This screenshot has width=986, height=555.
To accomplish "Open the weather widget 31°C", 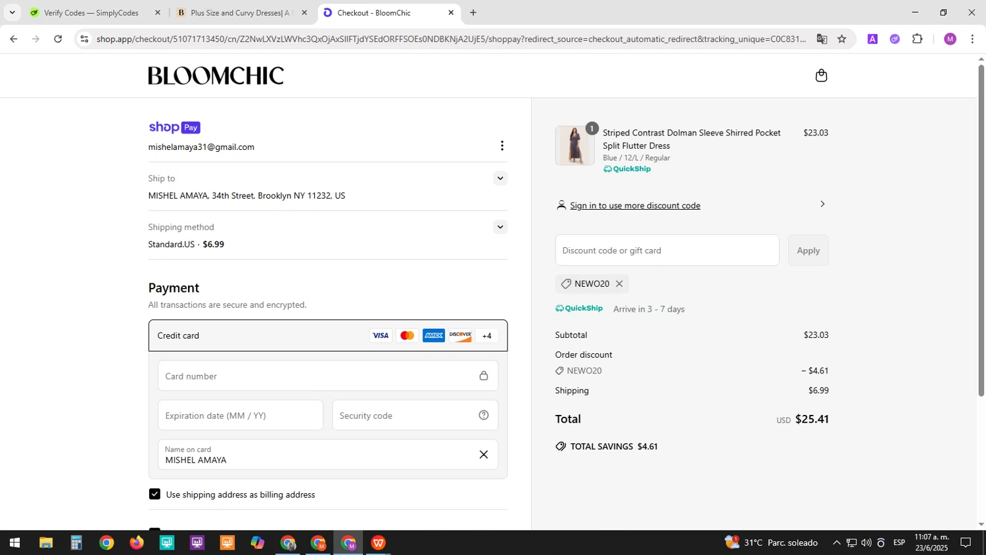I will [771, 543].
